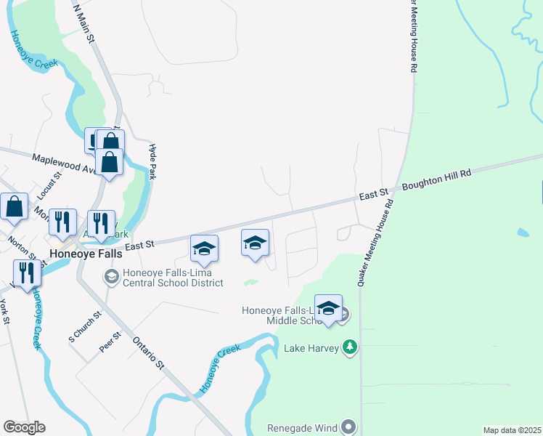Click the graduation cap marker on Middle School

(328, 310)
